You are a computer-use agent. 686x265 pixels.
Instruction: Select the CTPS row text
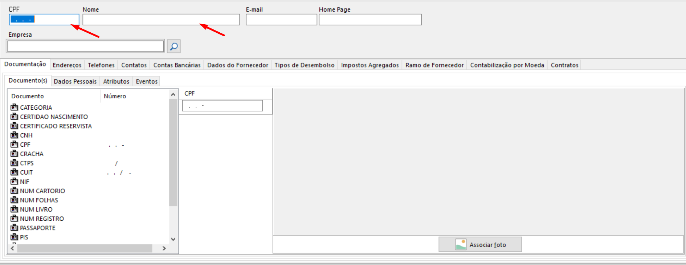27,163
